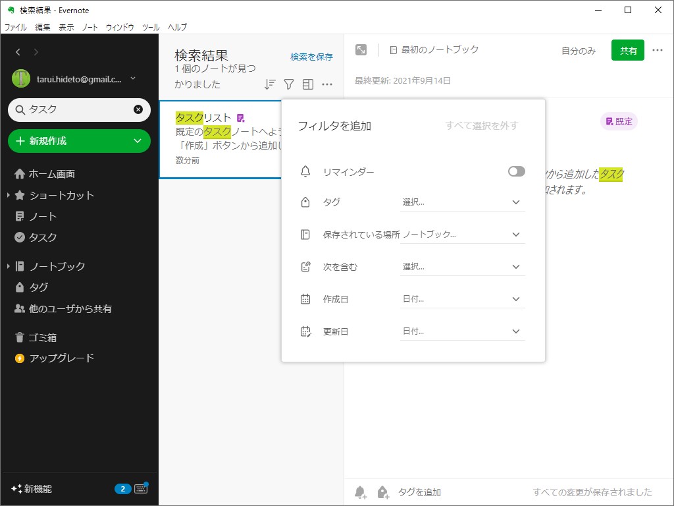This screenshot has height=506, width=674.
Task: Enable the リマインダー toggle in filter panel
Action: point(516,171)
